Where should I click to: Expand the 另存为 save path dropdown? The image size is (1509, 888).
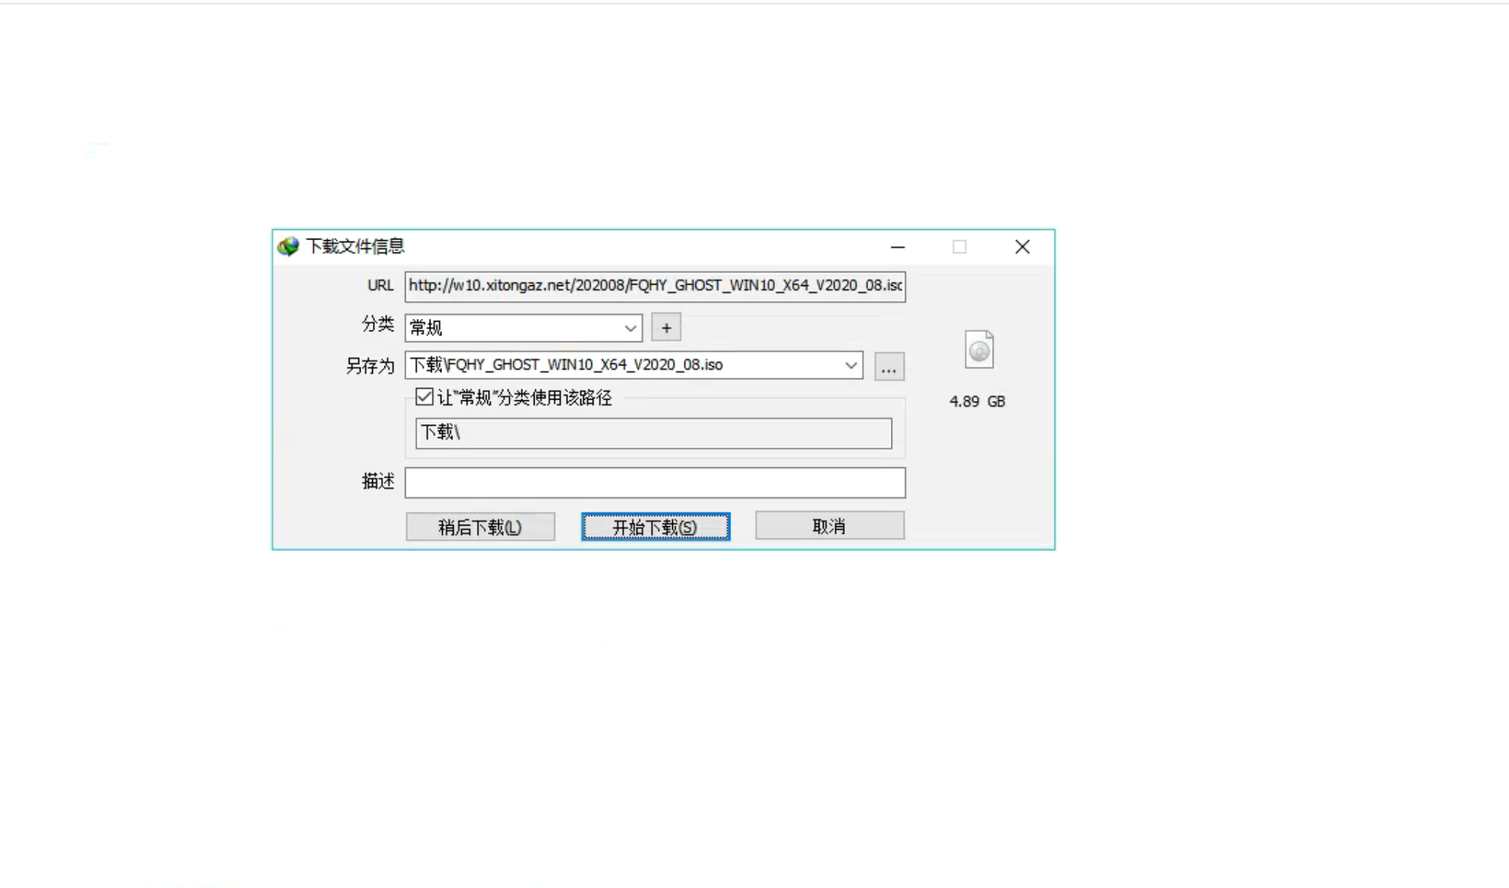(851, 365)
